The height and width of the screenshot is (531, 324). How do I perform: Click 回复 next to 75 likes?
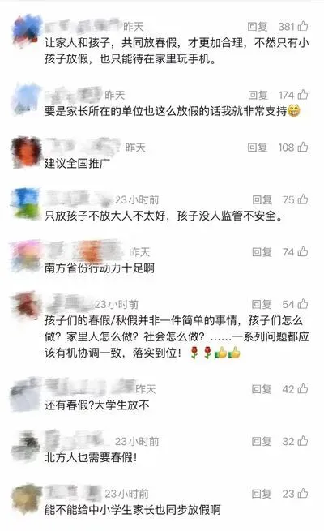(262, 199)
